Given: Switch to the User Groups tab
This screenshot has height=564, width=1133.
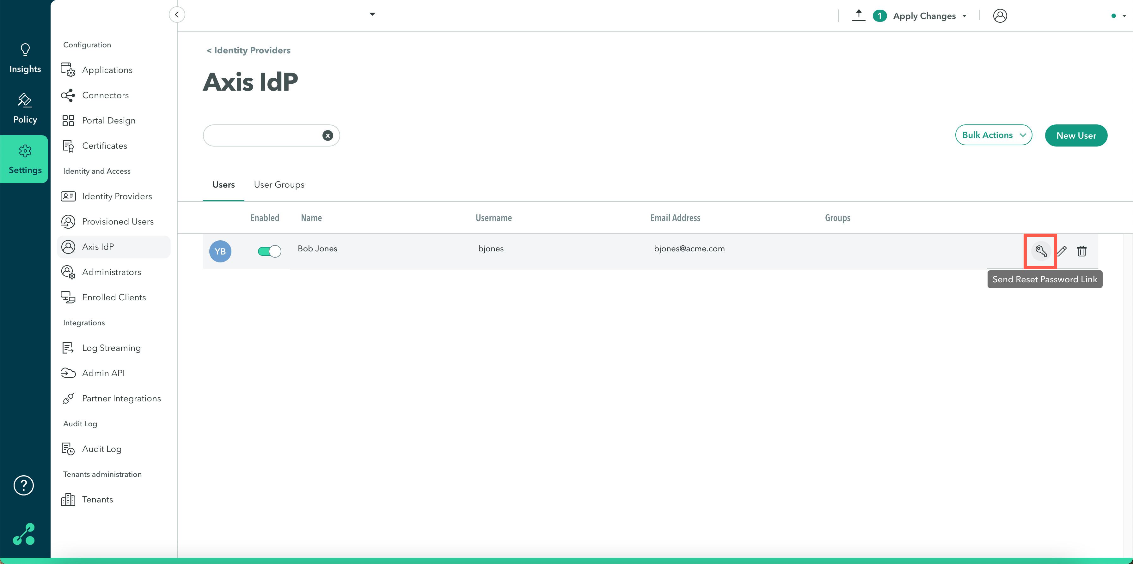Looking at the screenshot, I should 279,184.
